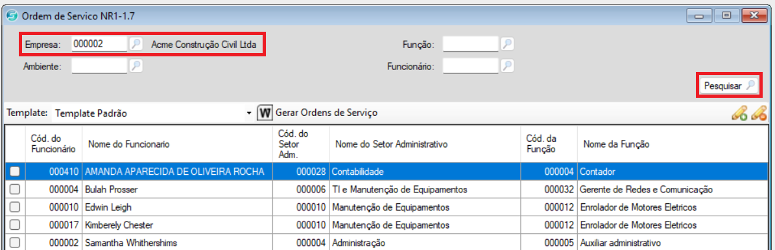Select the Bulah Prosser name cell
775x250 pixels.
[177, 189]
